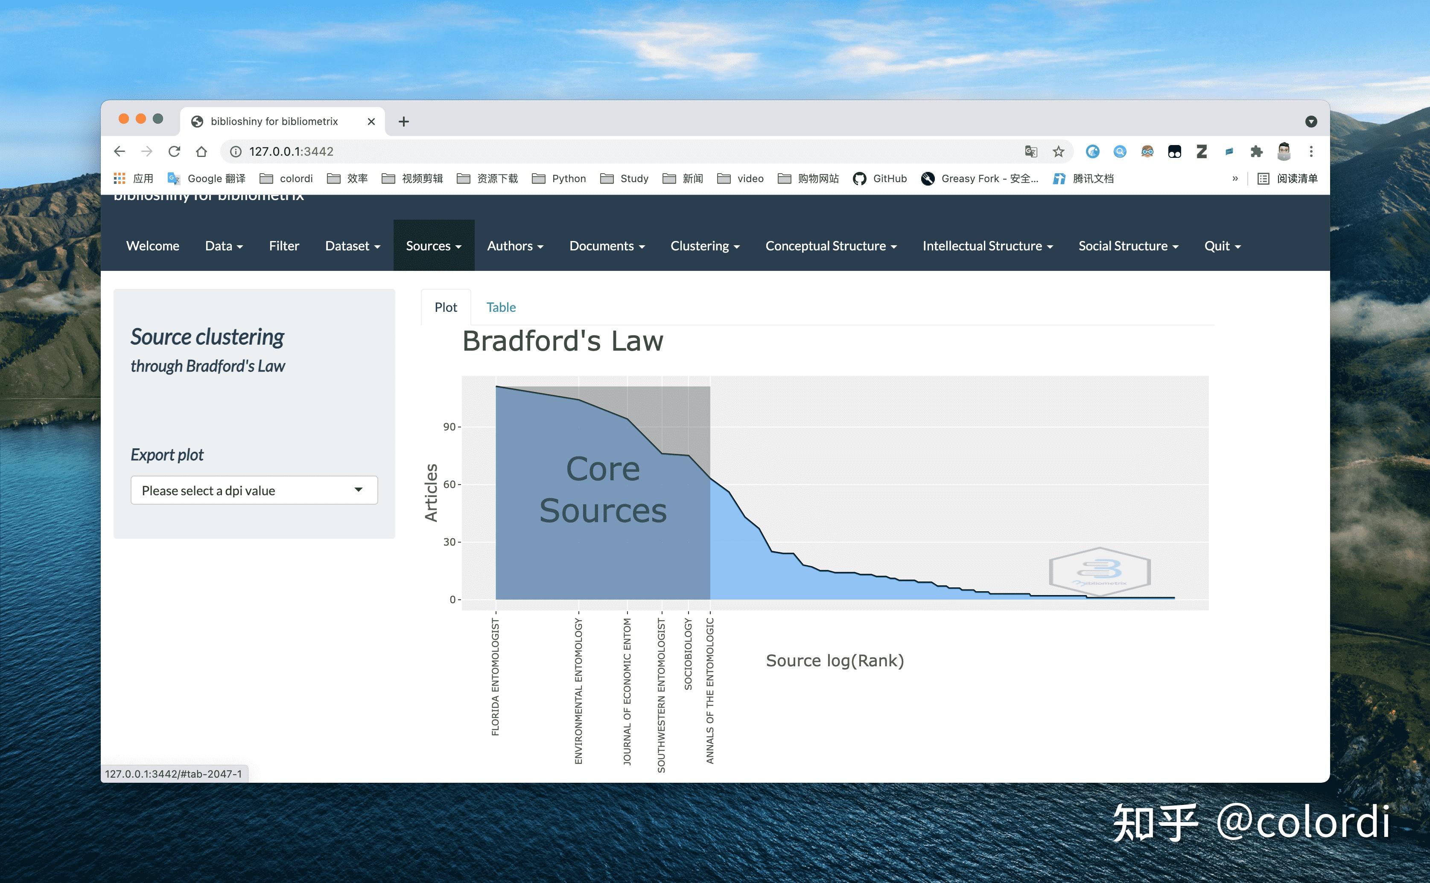Open the Quit dropdown menu

1222,246
